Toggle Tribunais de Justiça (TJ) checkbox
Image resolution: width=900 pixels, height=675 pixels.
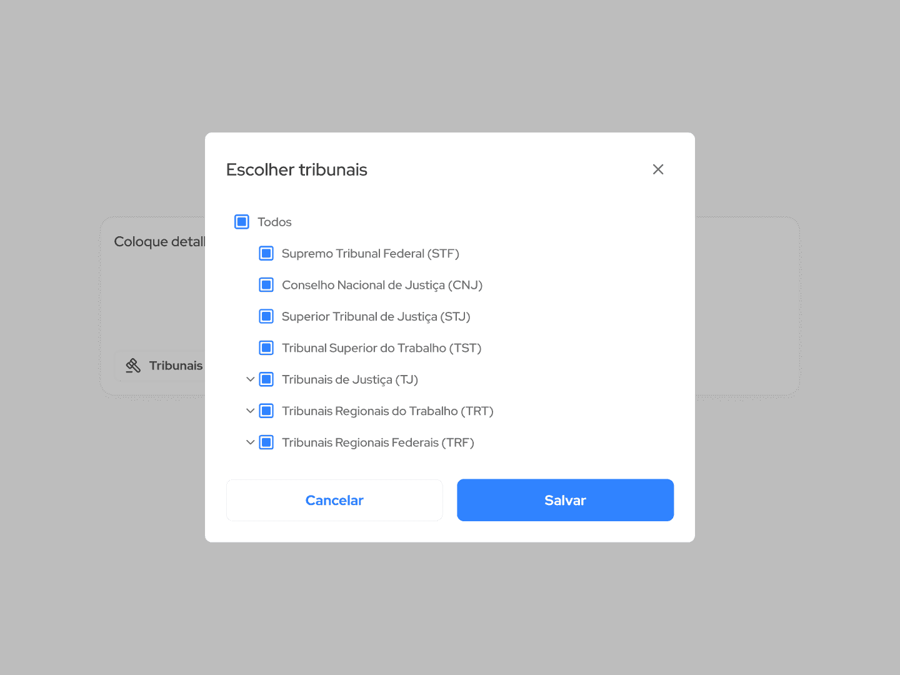point(266,379)
